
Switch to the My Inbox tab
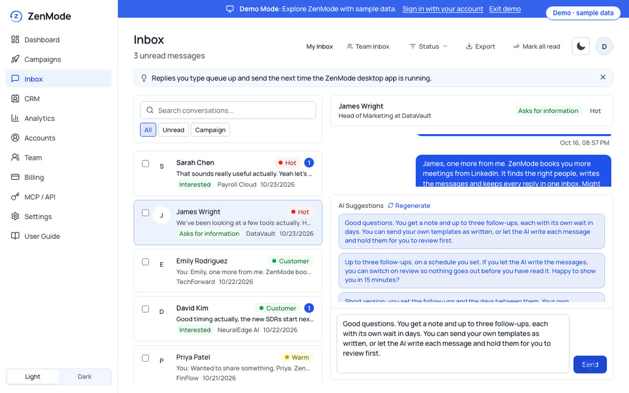coord(320,47)
